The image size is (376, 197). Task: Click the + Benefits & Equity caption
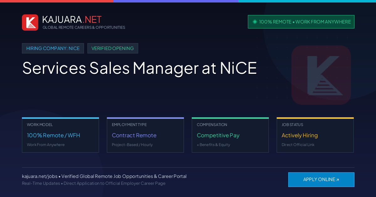click(x=213, y=145)
